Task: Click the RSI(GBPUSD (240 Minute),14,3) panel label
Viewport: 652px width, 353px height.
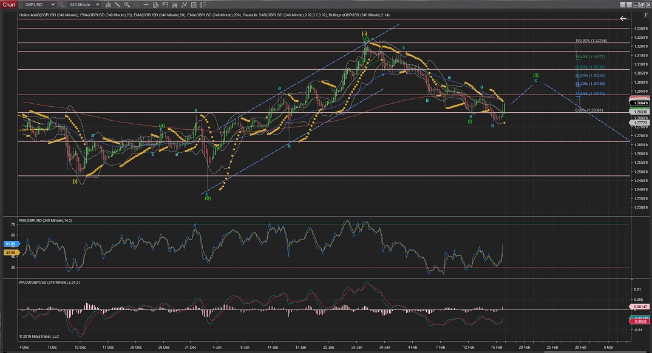Action: click(x=46, y=221)
